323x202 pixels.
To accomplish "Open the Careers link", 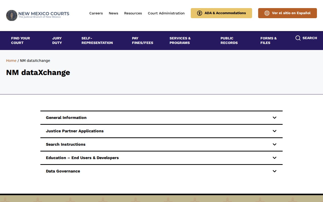I will coord(96,13).
